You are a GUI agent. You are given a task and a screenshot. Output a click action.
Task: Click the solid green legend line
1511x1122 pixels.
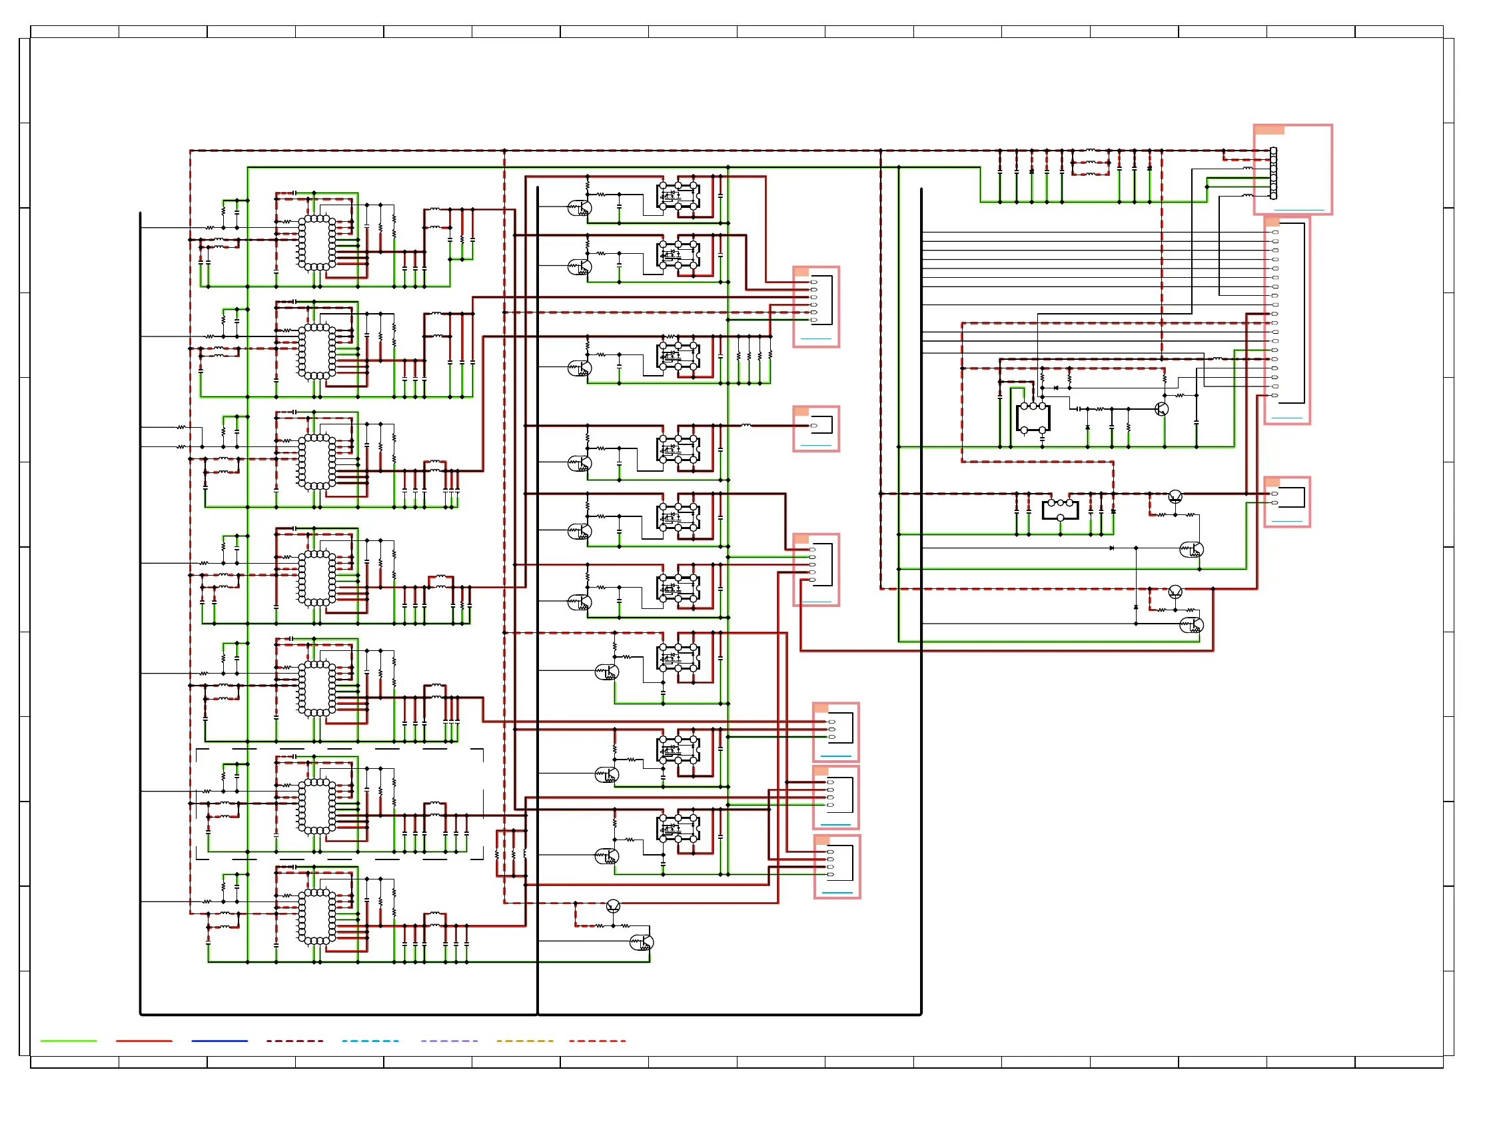[69, 1041]
